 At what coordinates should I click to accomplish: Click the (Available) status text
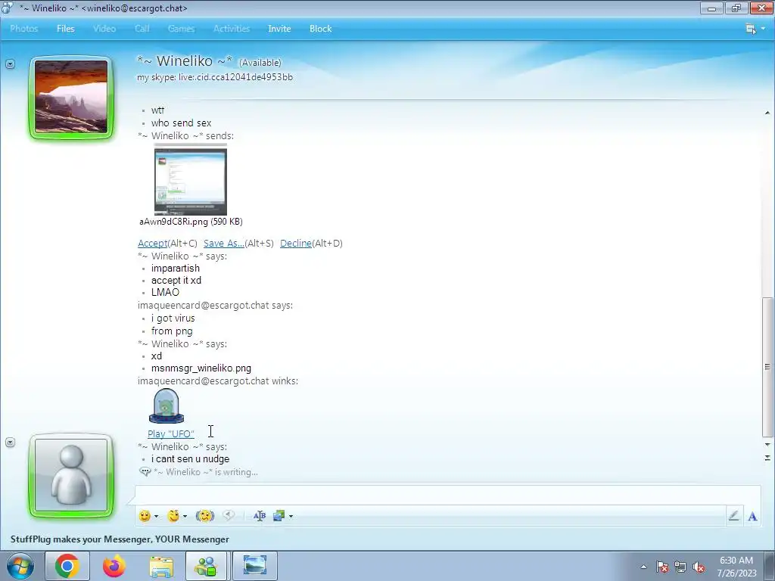point(260,63)
